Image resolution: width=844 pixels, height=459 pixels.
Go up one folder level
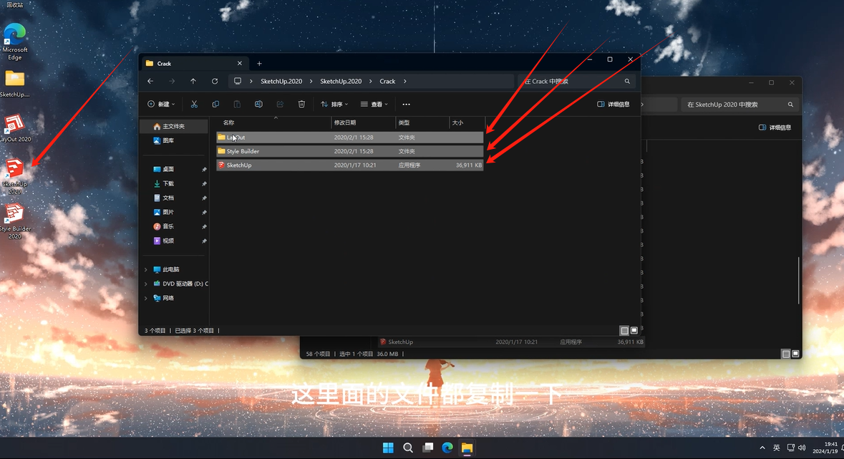[193, 82]
